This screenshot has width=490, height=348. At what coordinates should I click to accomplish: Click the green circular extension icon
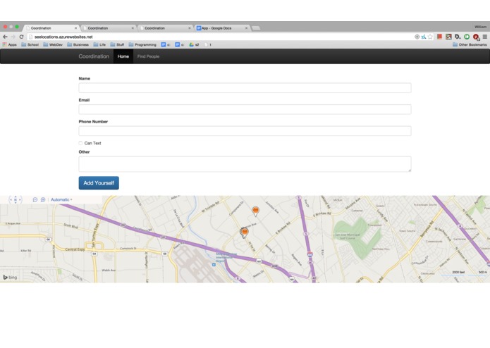(467, 37)
